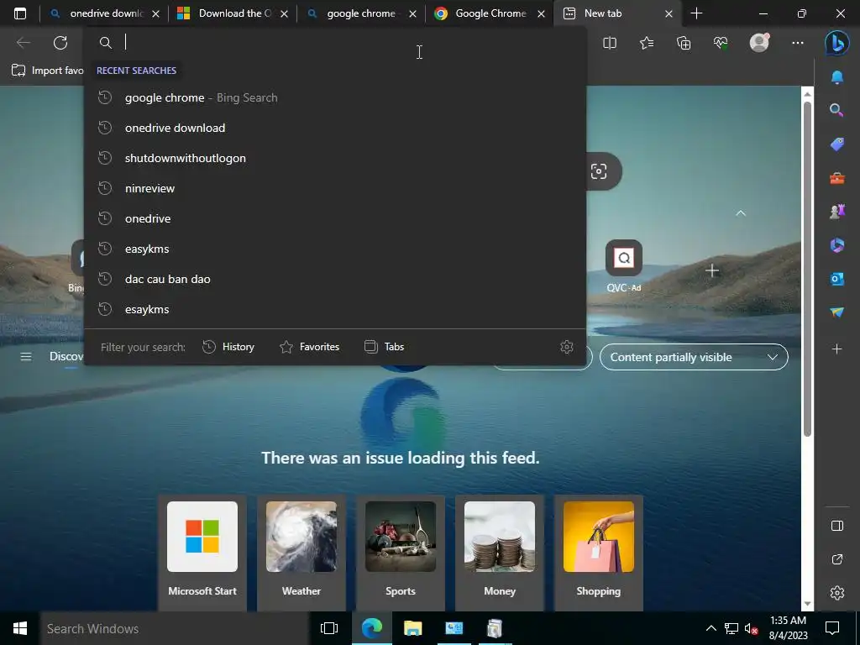860x645 pixels.
Task: Open the Drop paper plane sidebar icon
Action: (837, 312)
